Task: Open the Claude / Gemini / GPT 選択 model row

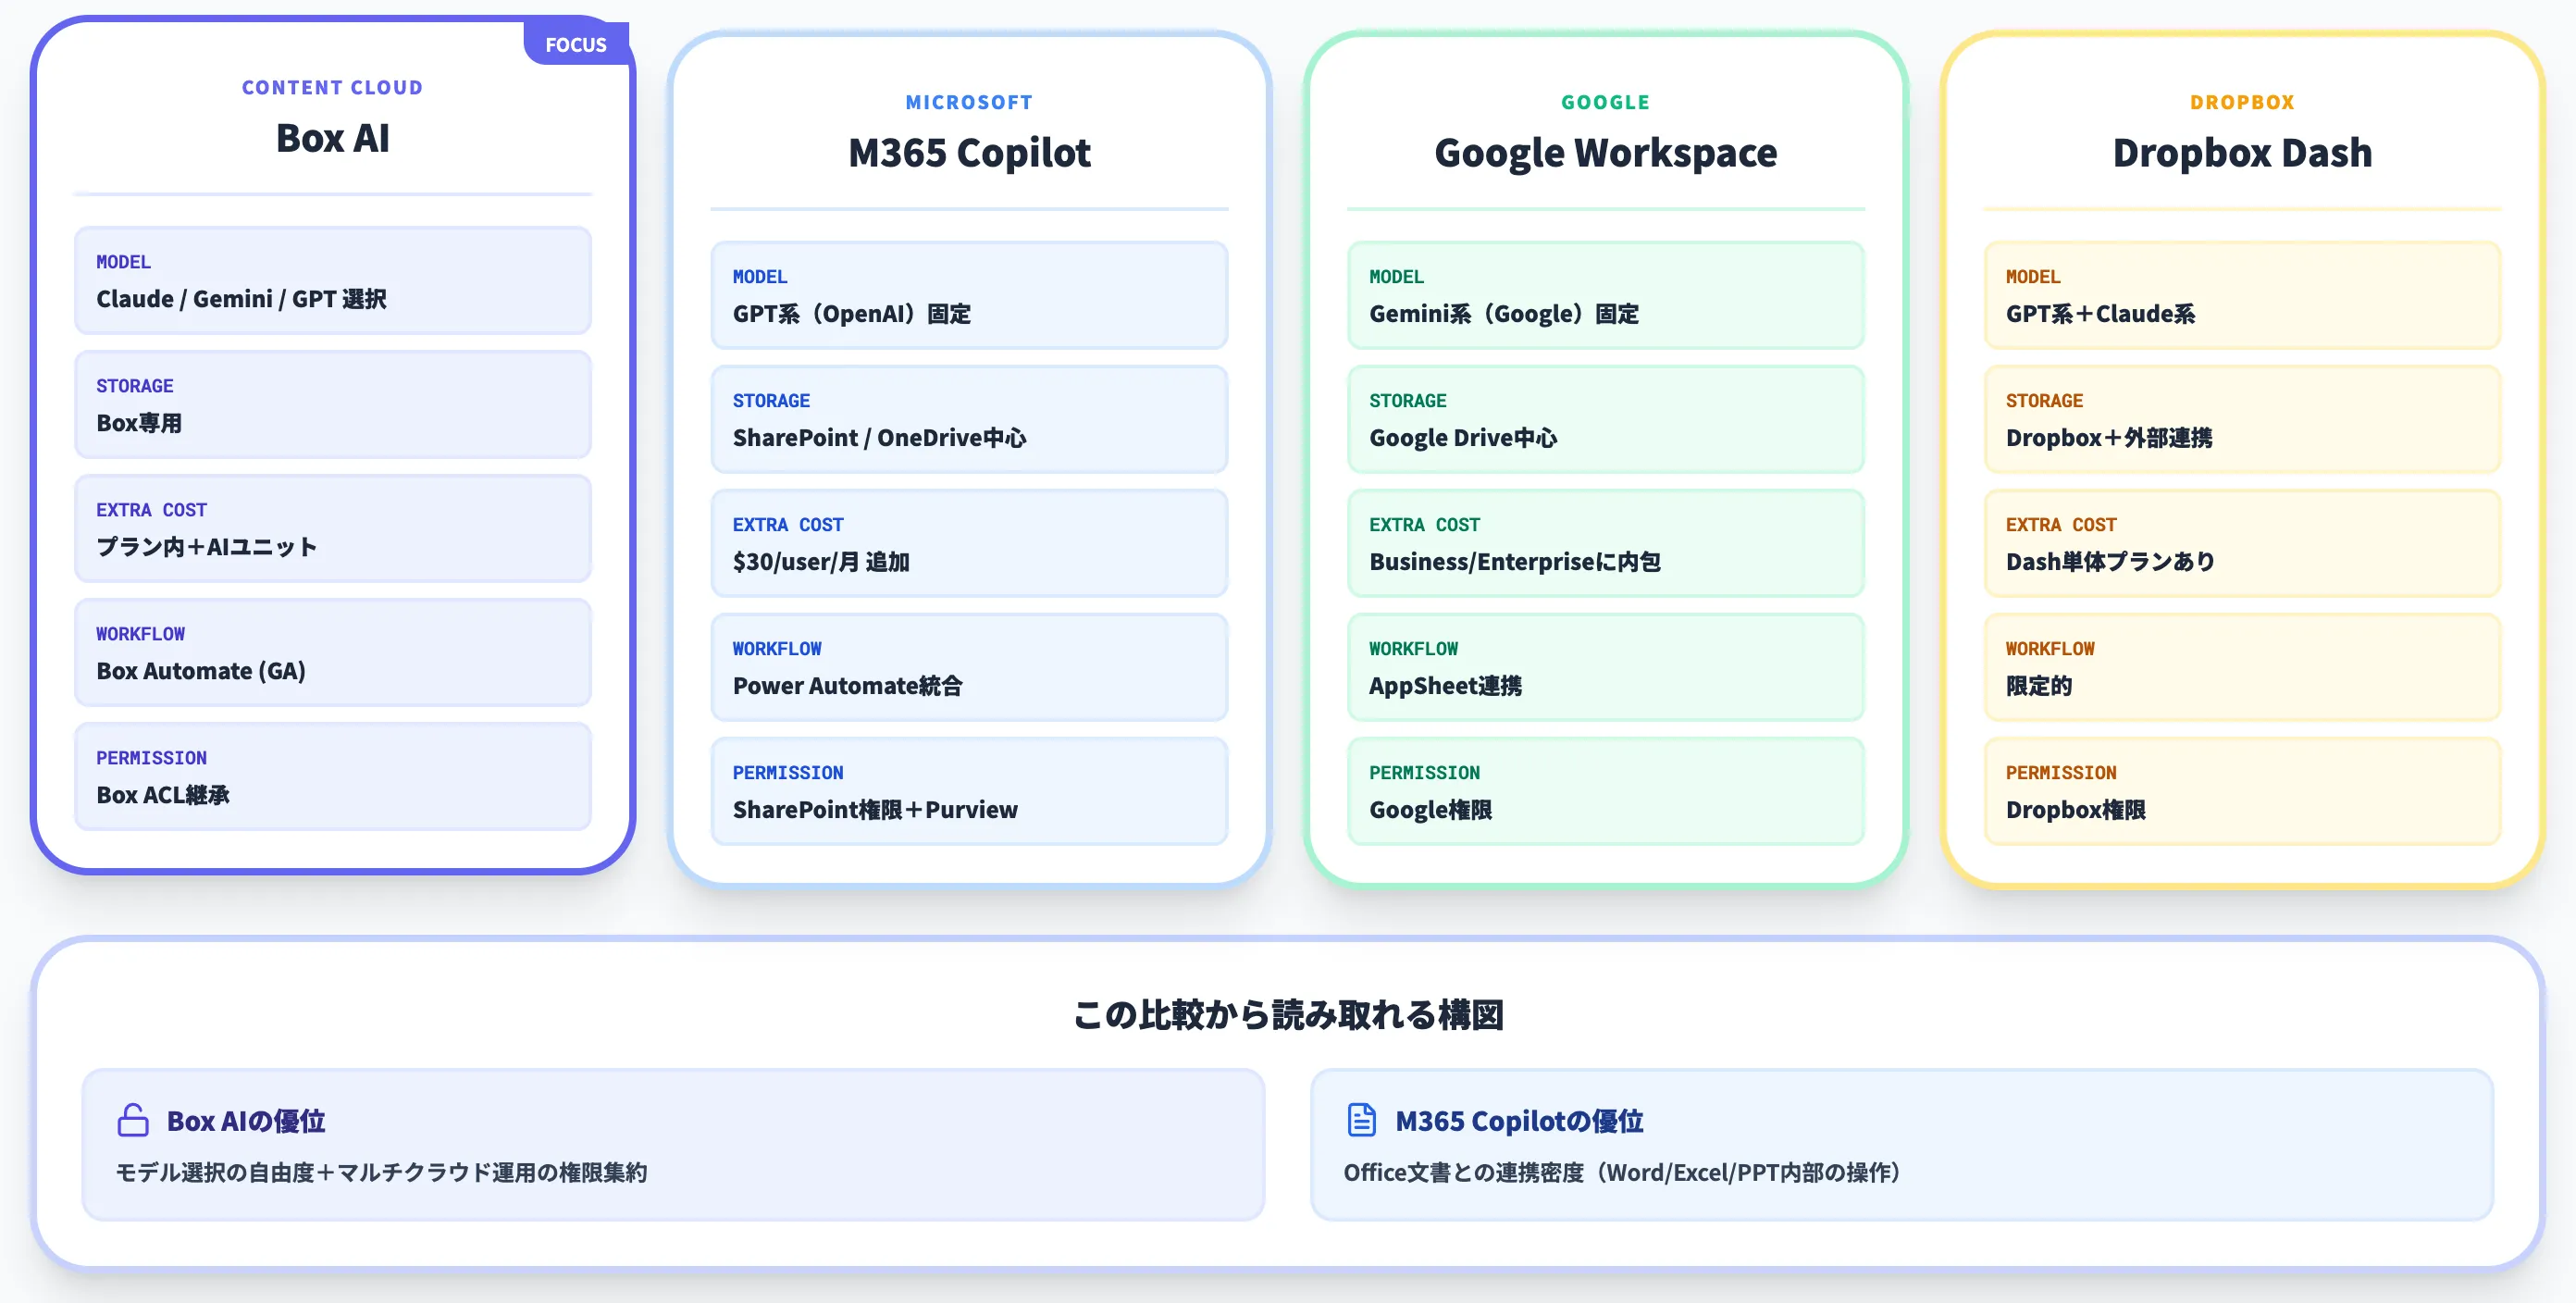Action: tap(333, 281)
